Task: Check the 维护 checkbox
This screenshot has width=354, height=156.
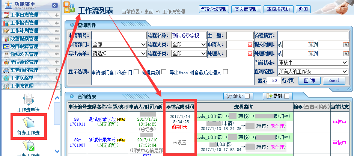Action: click(x=246, y=96)
